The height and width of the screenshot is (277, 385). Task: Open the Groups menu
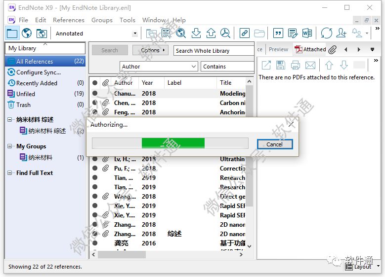point(102,20)
